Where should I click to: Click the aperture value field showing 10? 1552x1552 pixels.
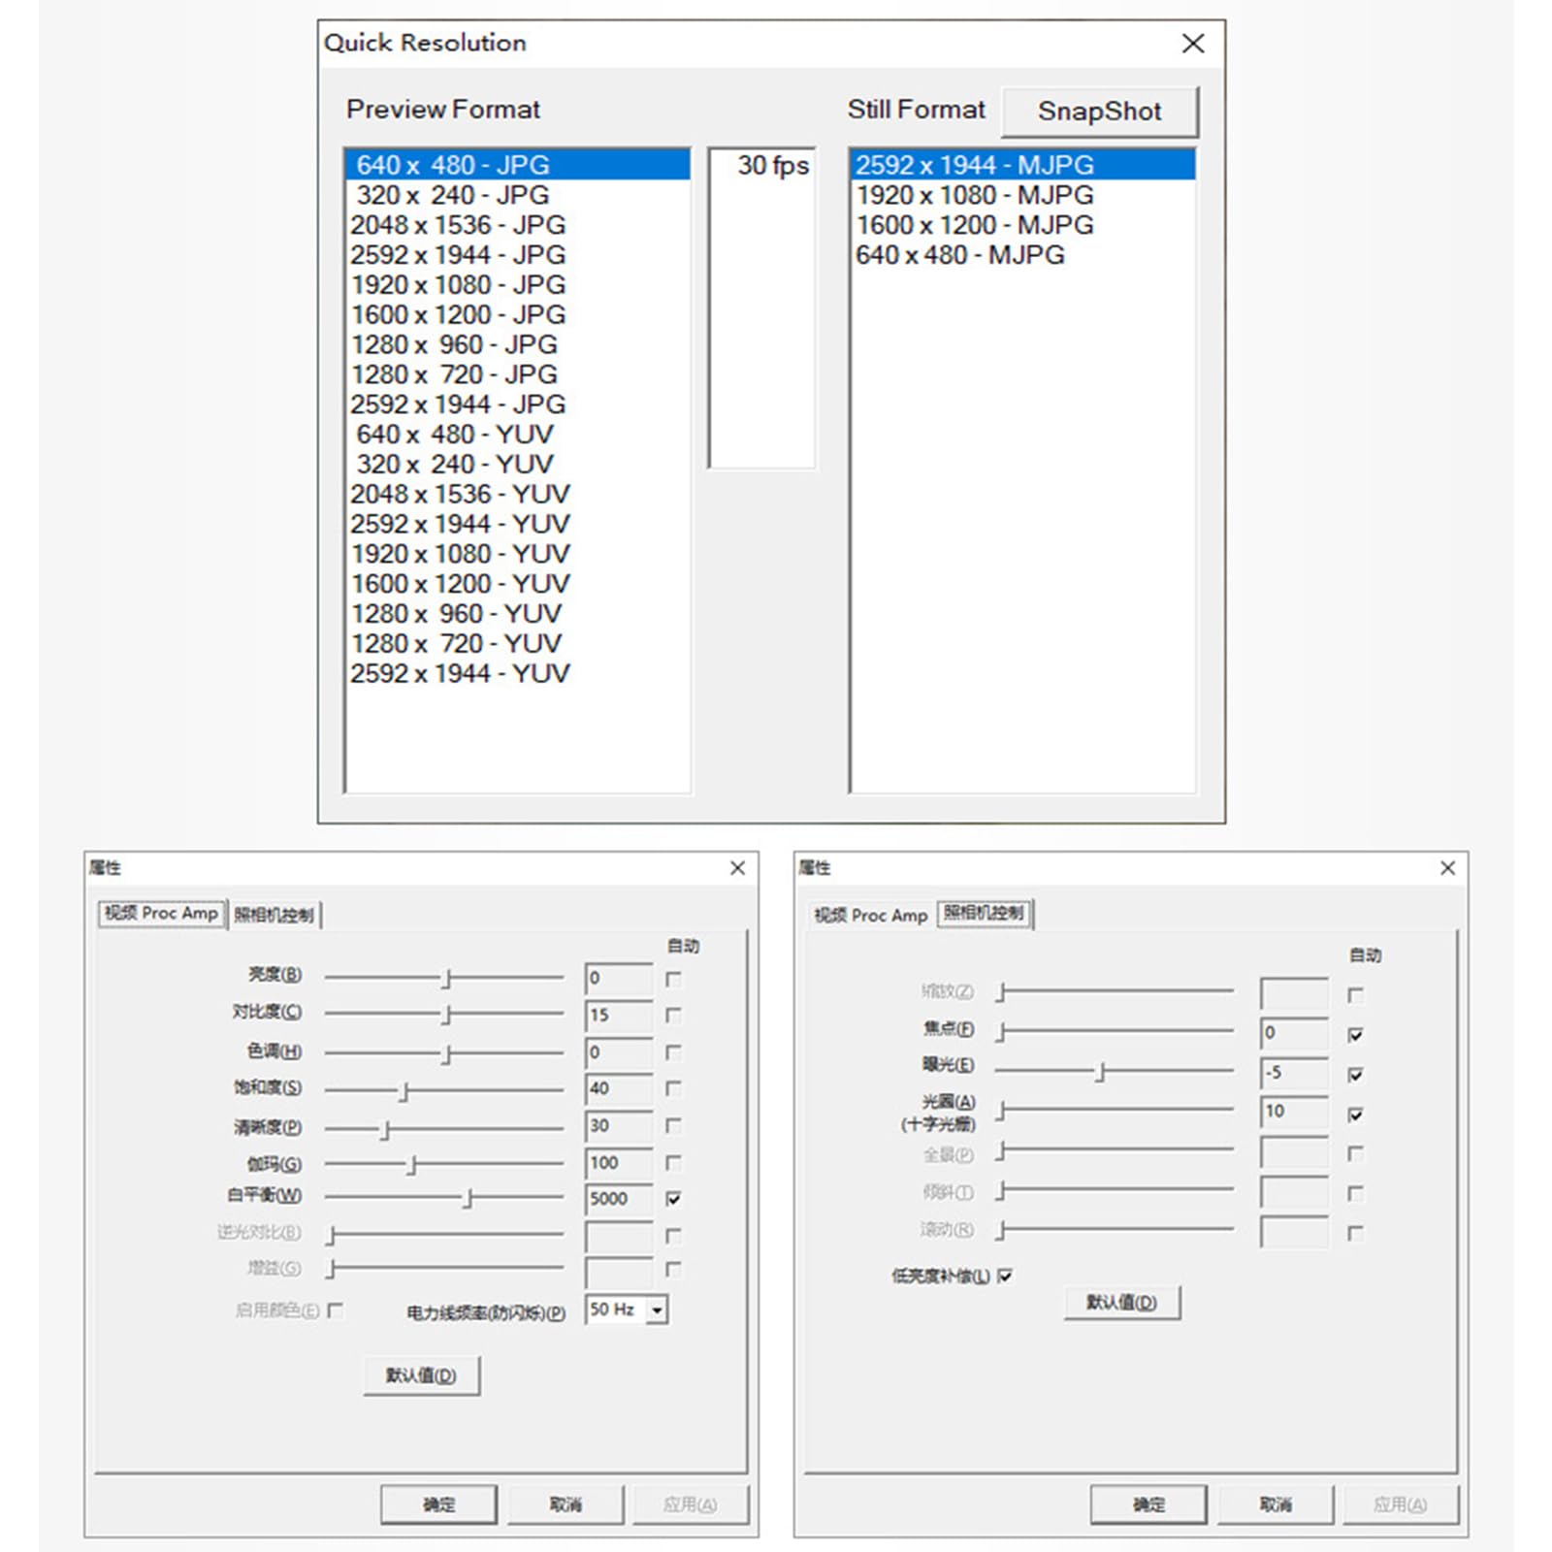1294,1112
